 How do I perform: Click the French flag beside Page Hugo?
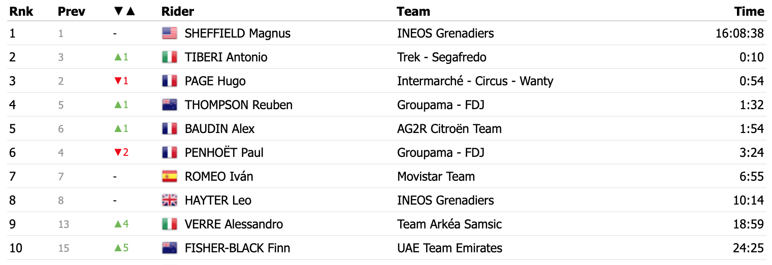pyautogui.click(x=170, y=81)
